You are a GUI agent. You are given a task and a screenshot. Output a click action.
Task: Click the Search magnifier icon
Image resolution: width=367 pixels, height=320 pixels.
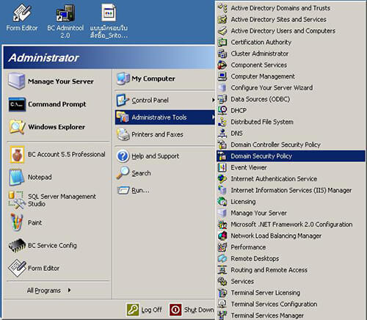coord(123,172)
